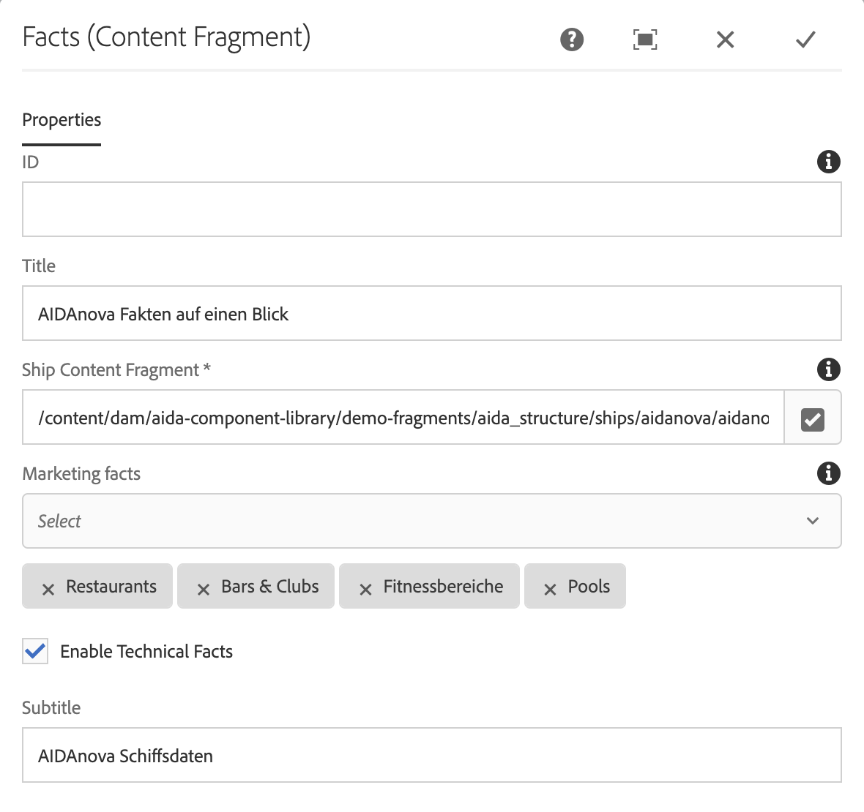Click the Marketing facts dropdown chevron
864x812 pixels.
pos(812,521)
